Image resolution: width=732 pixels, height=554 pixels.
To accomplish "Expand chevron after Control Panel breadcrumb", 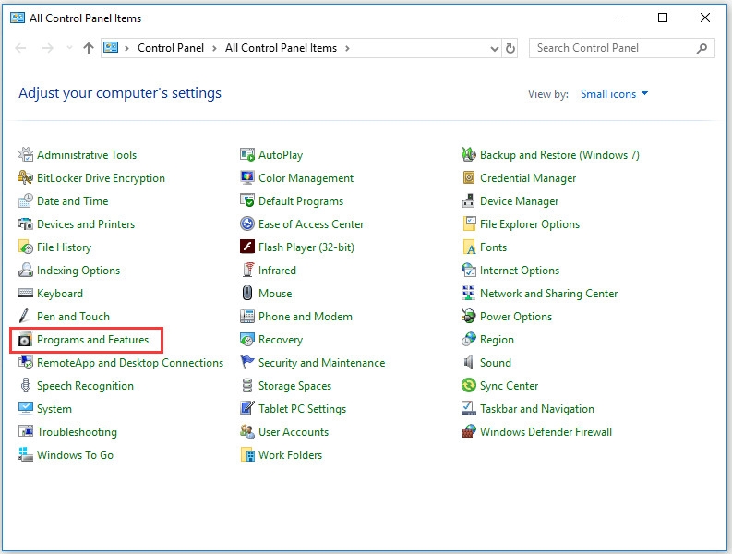I will pyautogui.click(x=214, y=48).
